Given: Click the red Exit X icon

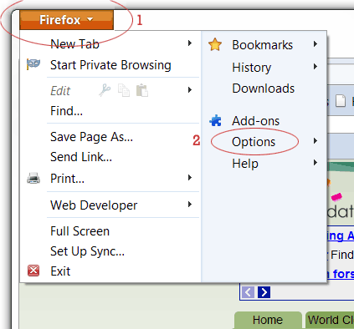Looking at the screenshot, I should pyautogui.click(x=33, y=271).
